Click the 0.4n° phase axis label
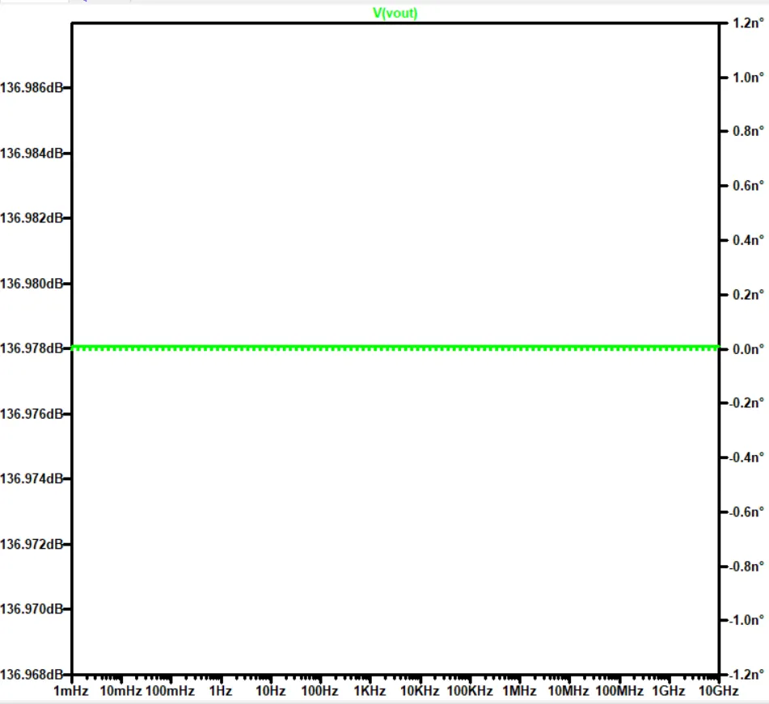Screen dimensions: 769x704 coord(749,240)
